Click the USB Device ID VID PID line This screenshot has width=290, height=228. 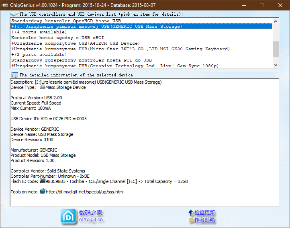pyautogui.click(x=49, y=119)
